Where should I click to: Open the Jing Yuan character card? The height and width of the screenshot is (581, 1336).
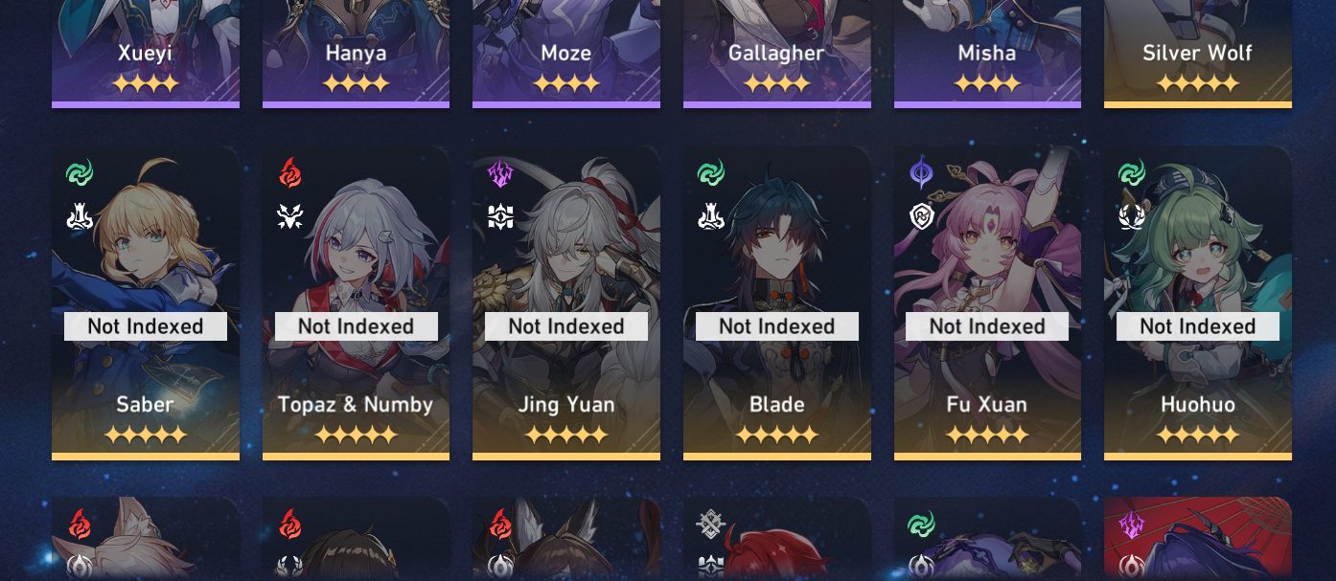[x=566, y=302]
